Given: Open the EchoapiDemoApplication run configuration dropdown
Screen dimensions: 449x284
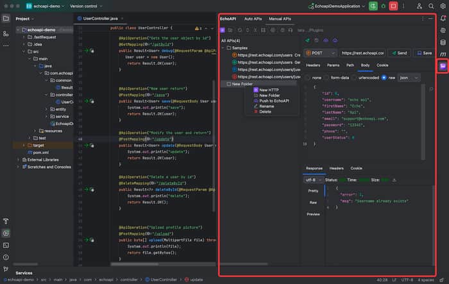Looking at the screenshot, I should [337, 6].
